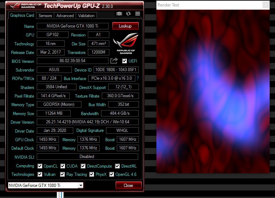This screenshot has height=198, width=275.
Task: Take a screenshot with the camera icon
Action: (119, 14)
